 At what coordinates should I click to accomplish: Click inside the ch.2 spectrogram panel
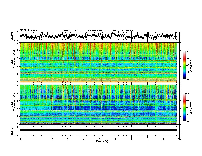point(98,105)
